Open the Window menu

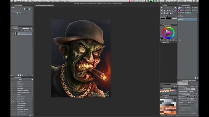click(x=61, y=1)
